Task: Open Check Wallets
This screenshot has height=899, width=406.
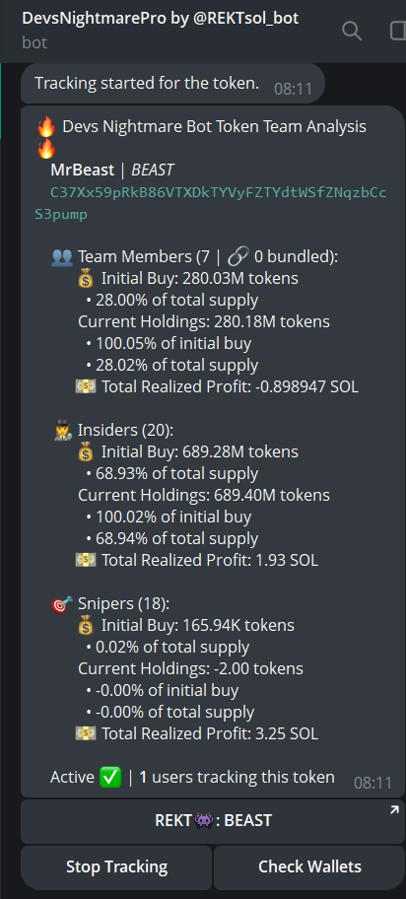Action: 309,866
